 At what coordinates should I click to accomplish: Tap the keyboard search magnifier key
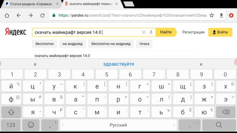pos(219,125)
